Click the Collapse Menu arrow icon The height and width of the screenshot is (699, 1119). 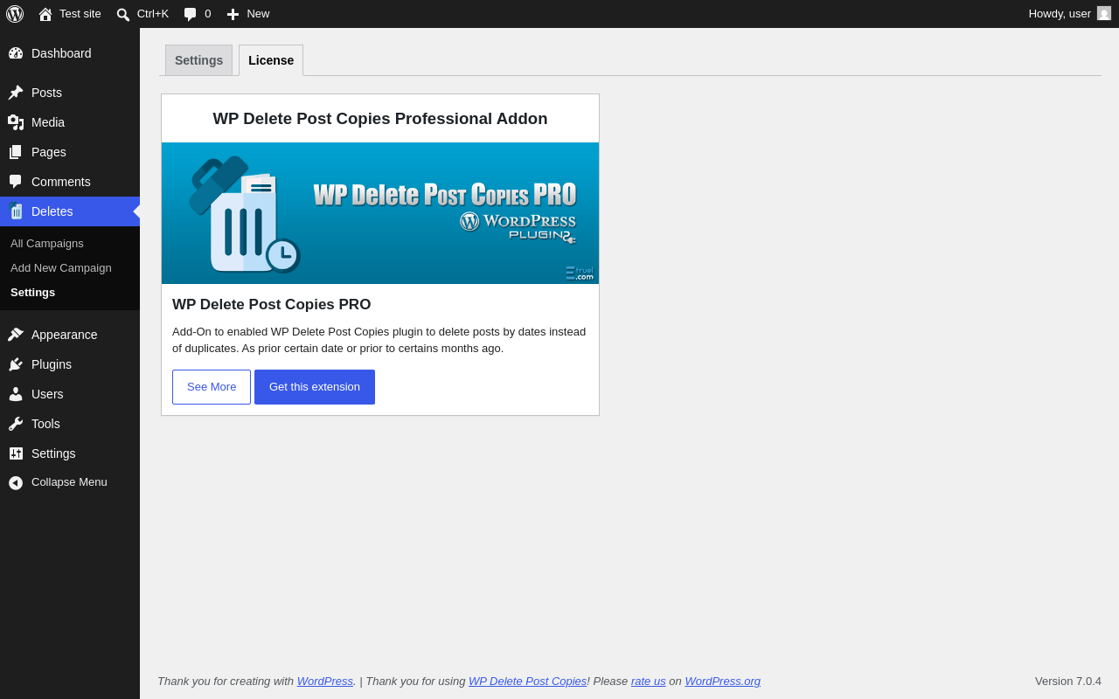coord(16,482)
